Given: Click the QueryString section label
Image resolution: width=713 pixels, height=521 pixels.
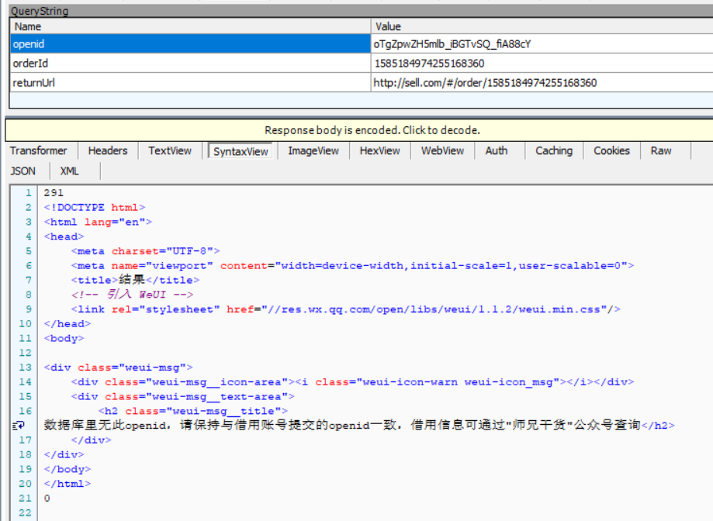Looking at the screenshot, I should tap(40, 11).
